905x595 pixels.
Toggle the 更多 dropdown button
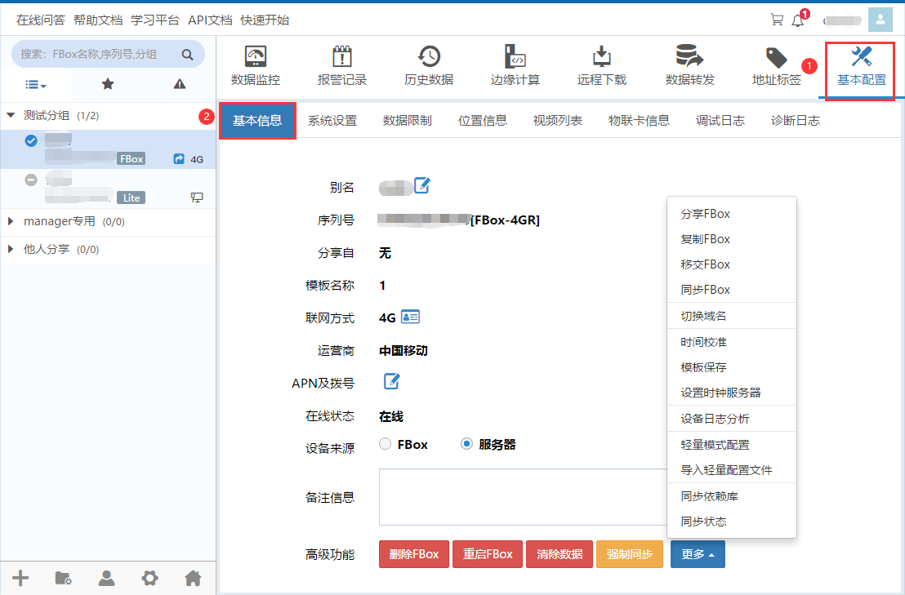click(x=698, y=554)
